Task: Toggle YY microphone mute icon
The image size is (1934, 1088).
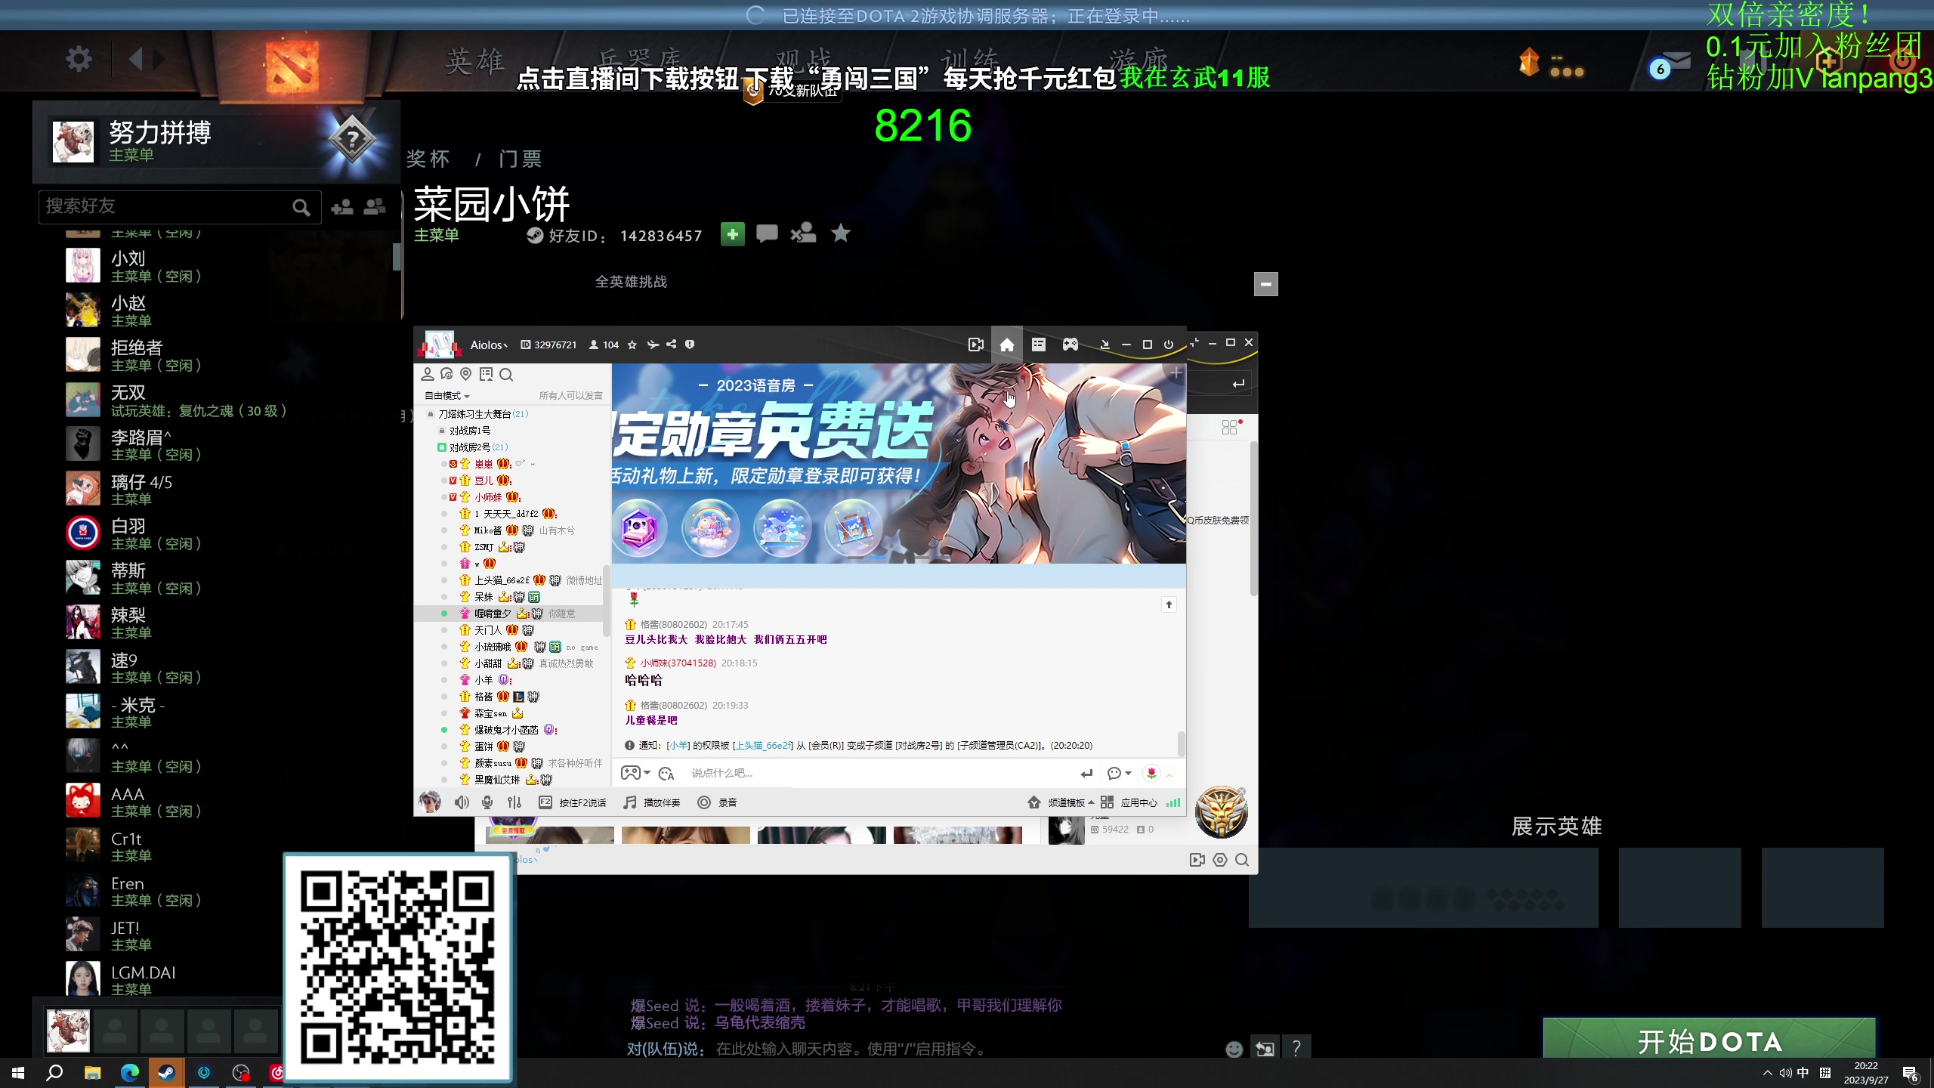Action: 488,802
